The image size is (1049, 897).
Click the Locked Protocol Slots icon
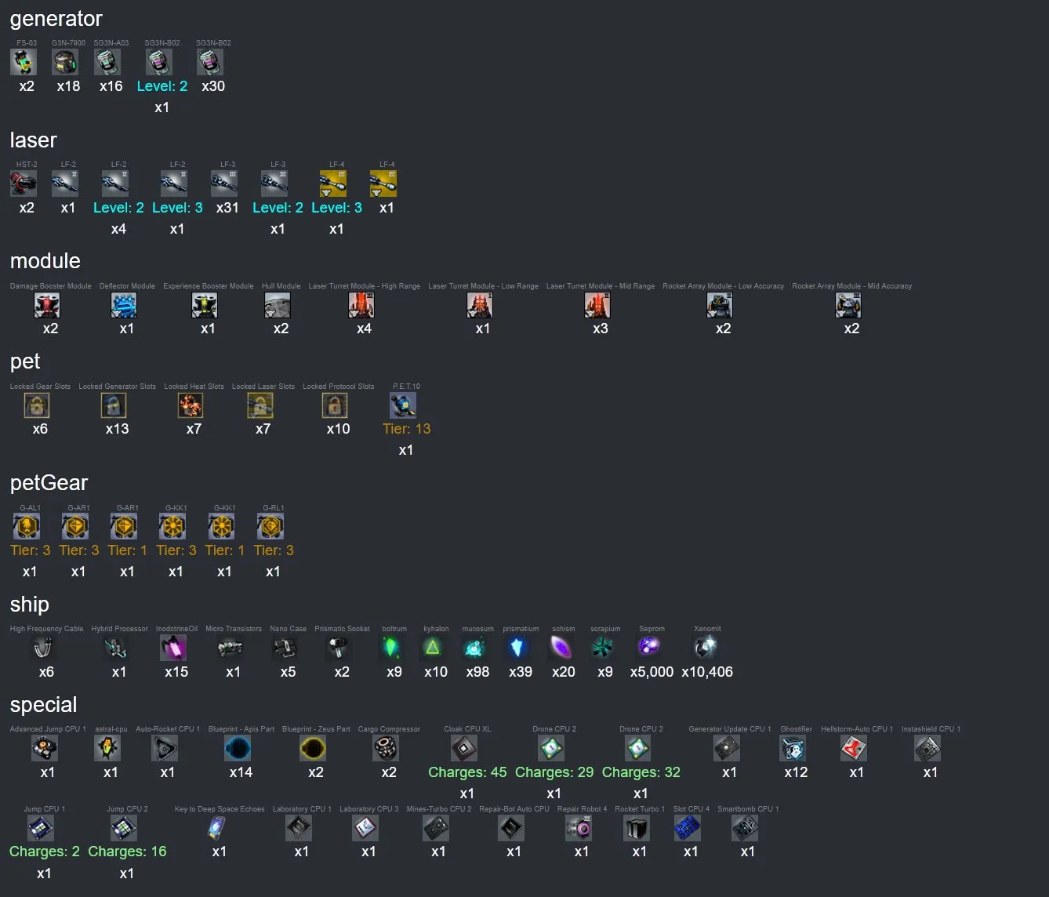(x=335, y=405)
